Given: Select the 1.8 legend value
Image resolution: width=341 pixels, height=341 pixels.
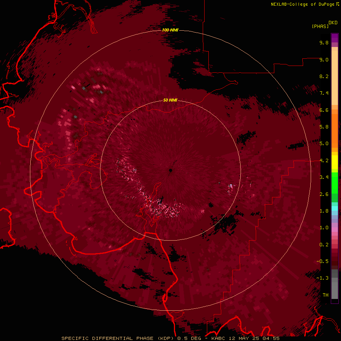Looking at the screenshot, I should point(324,211).
